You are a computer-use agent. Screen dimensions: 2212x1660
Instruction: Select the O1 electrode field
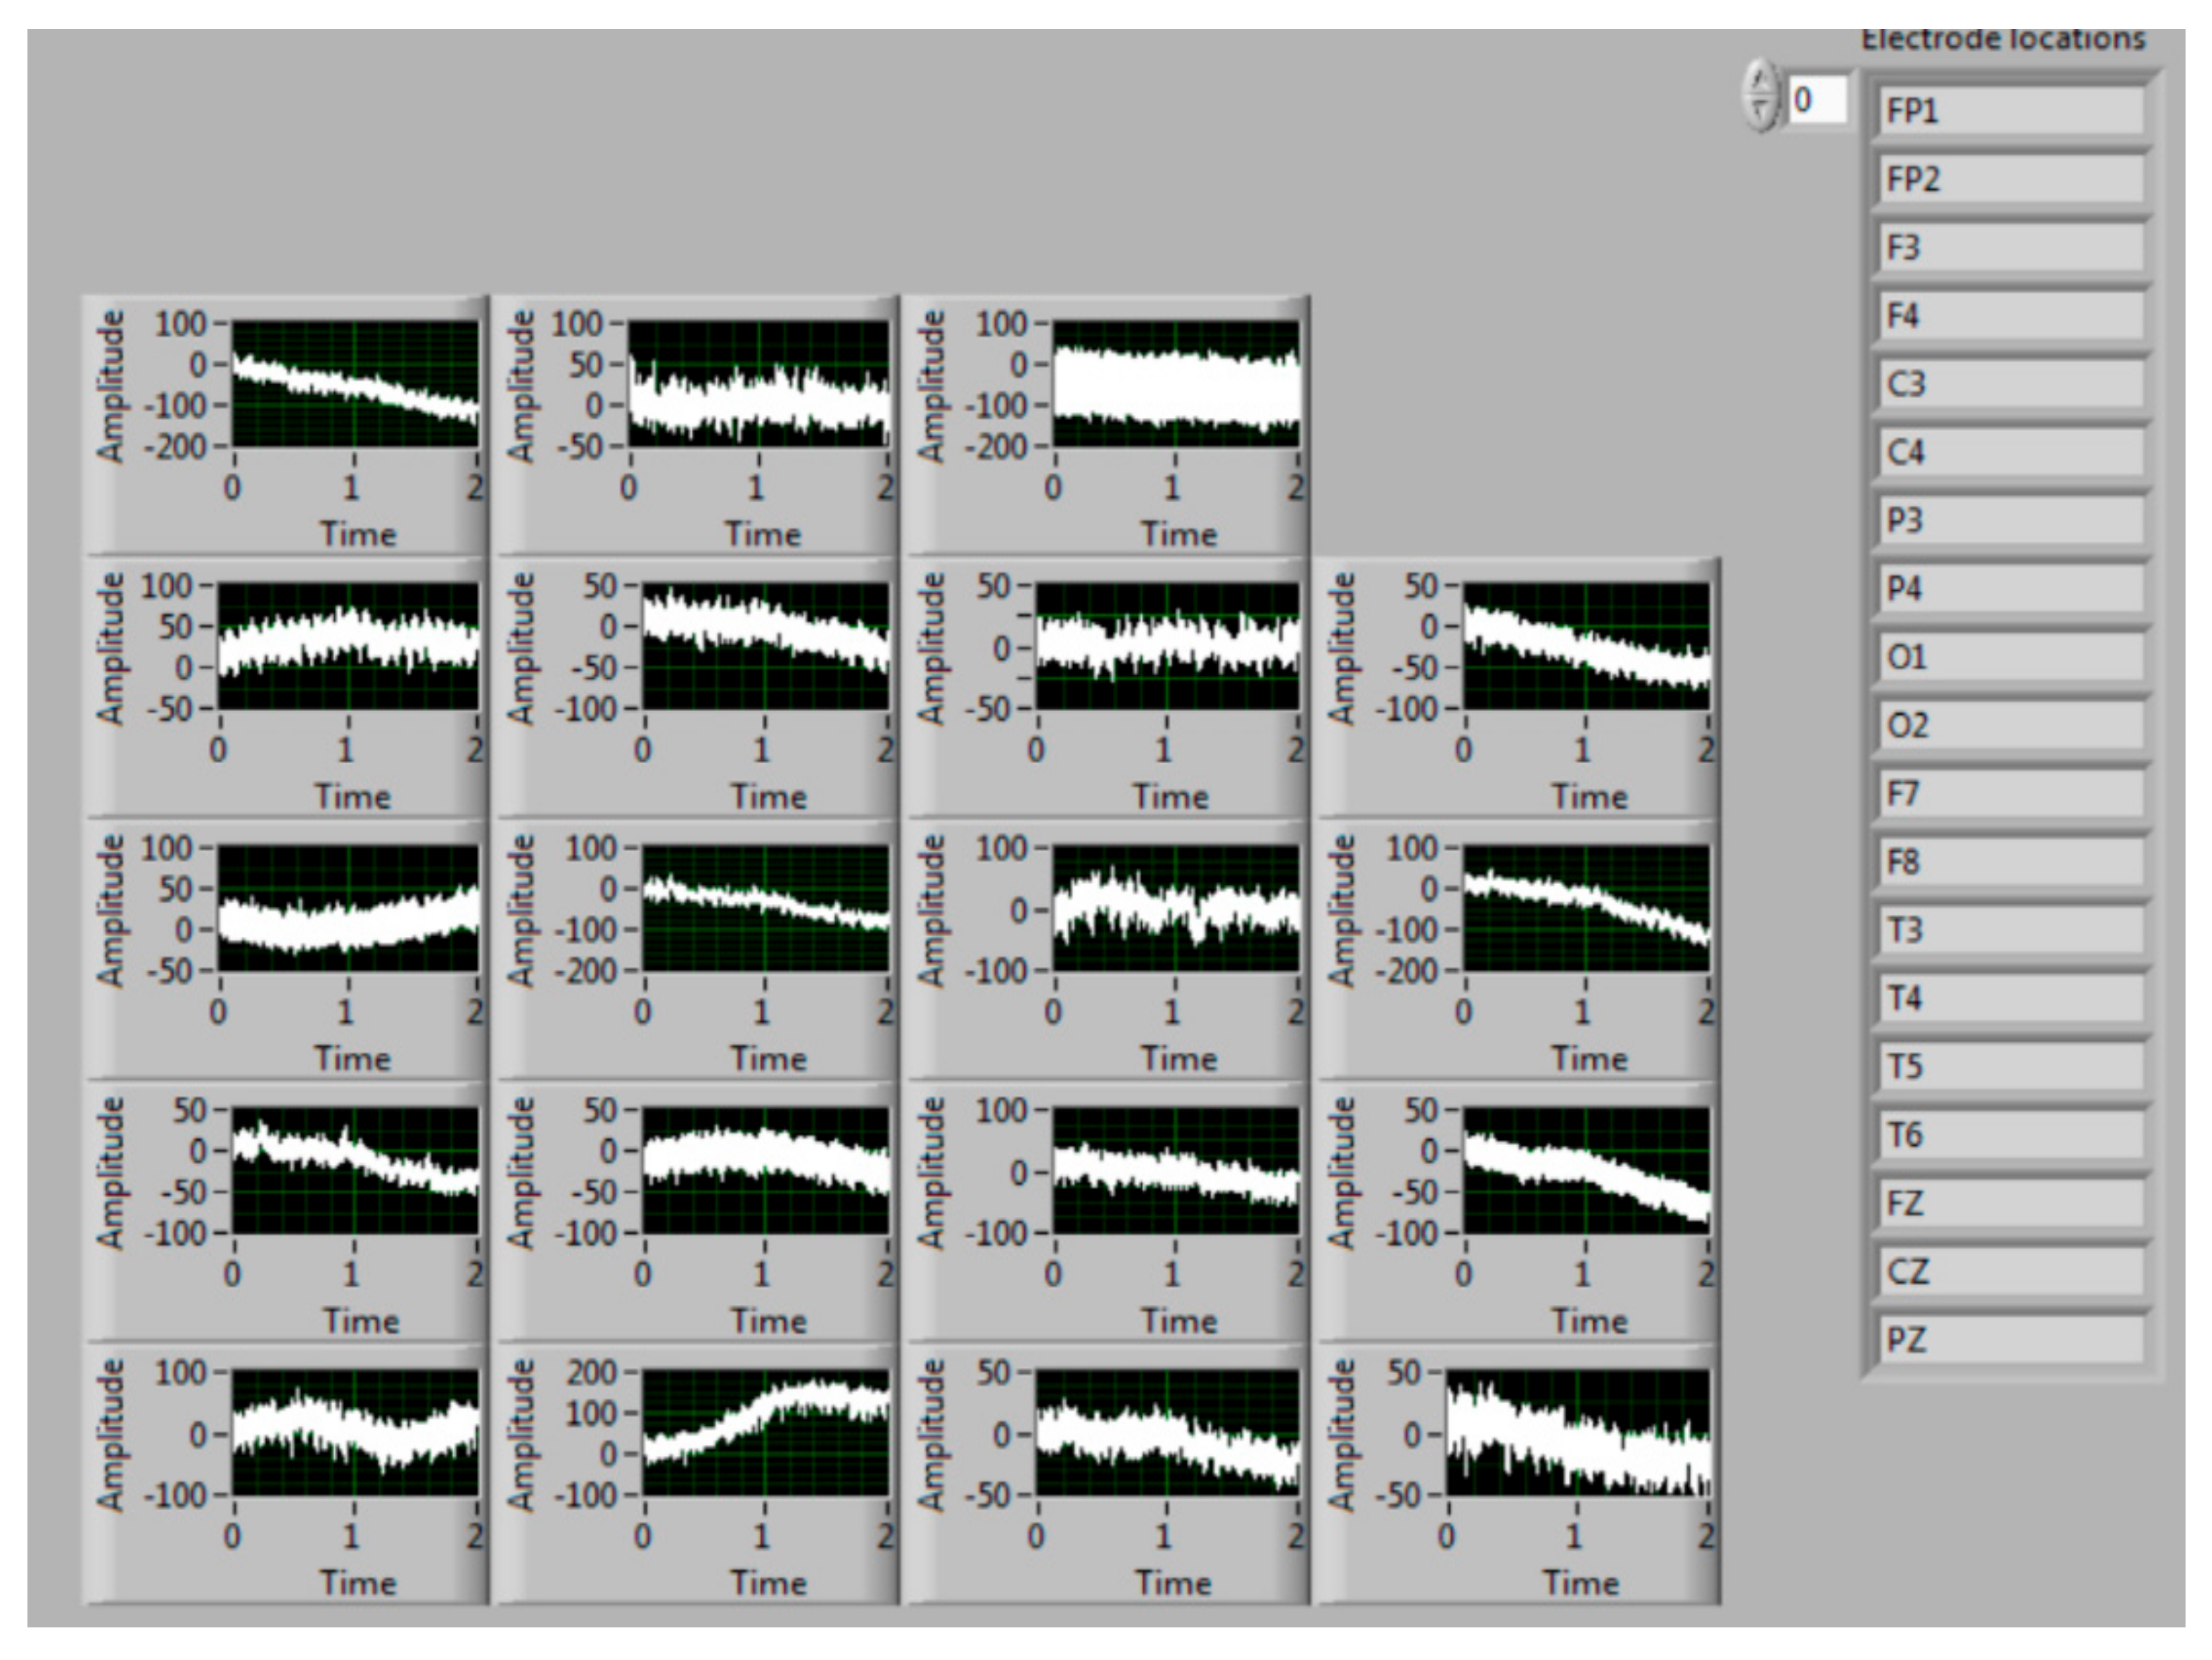[x=2010, y=657]
